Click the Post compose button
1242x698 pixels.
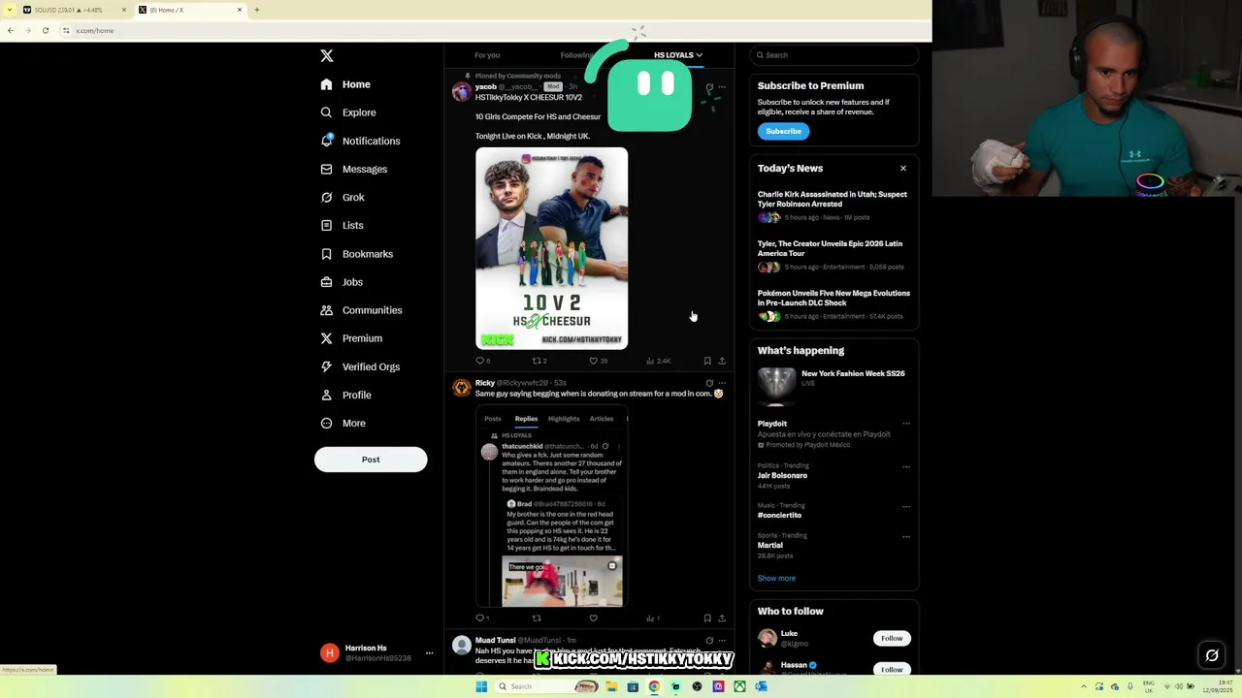[371, 460]
